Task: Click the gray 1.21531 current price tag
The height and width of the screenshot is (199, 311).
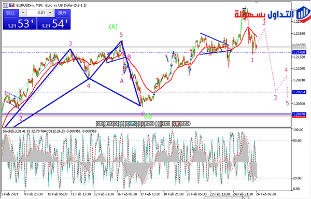Action: click(x=299, y=47)
